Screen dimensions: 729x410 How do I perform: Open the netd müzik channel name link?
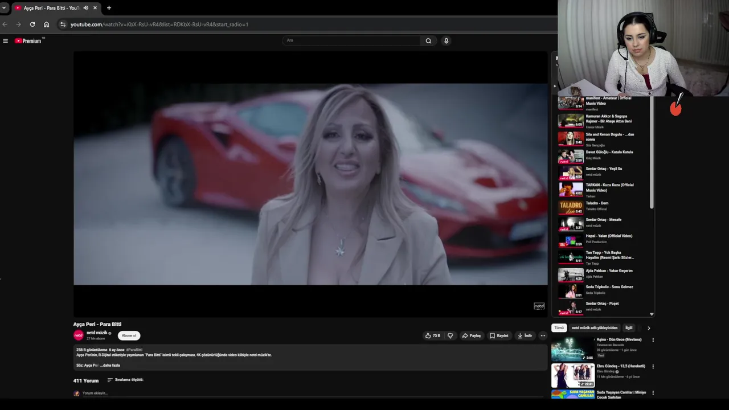tap(97, 333)
